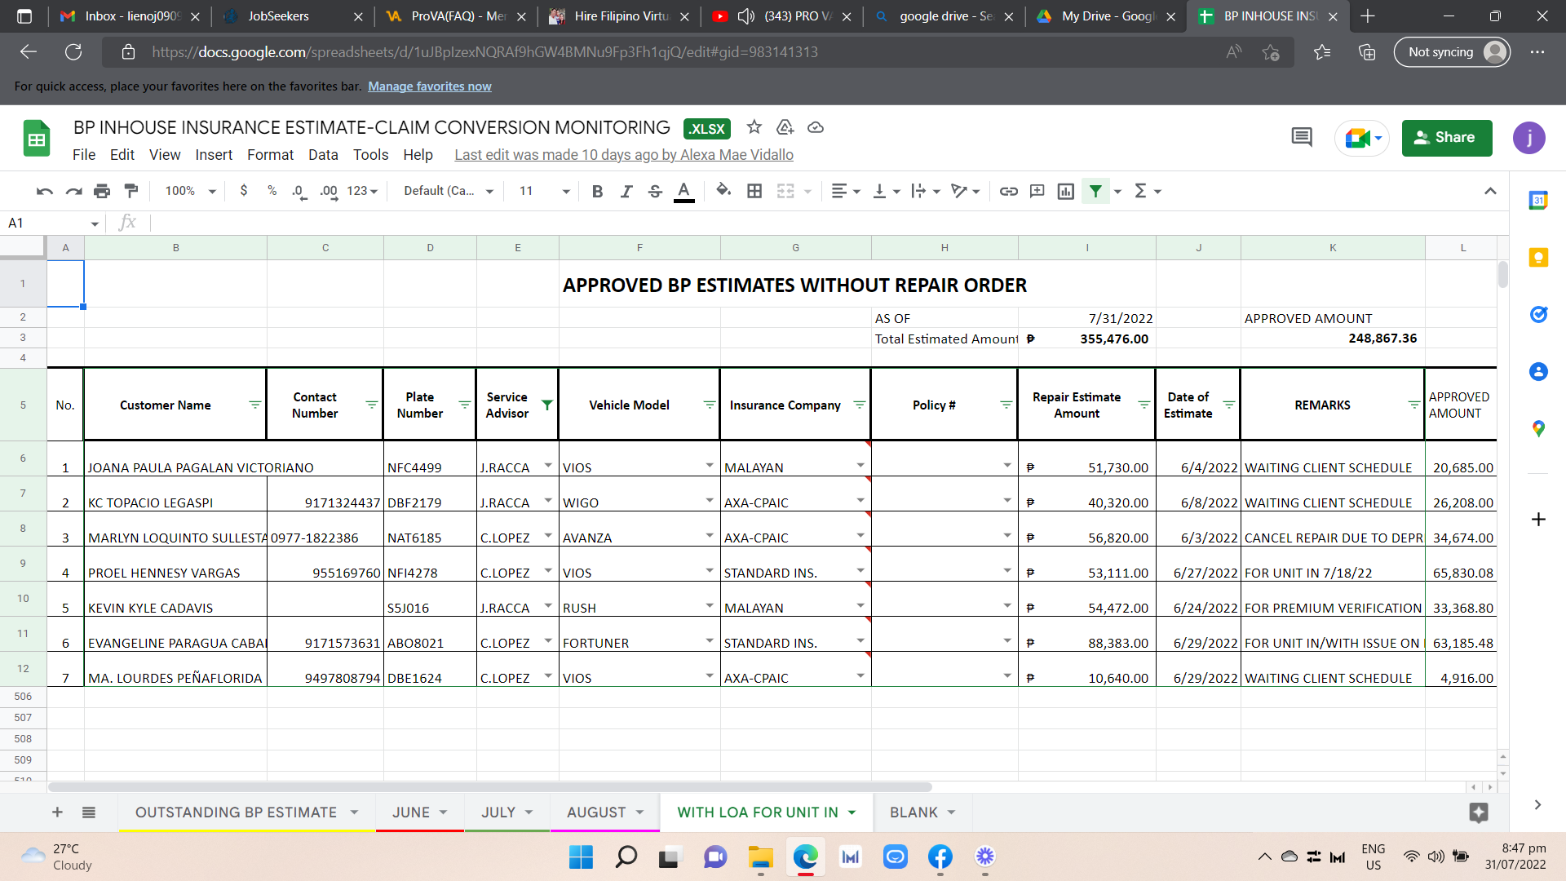Viewport: 1566px width, 881px height.
Task: Click the borders icon in toolbar
Action: tap(754, 191)
